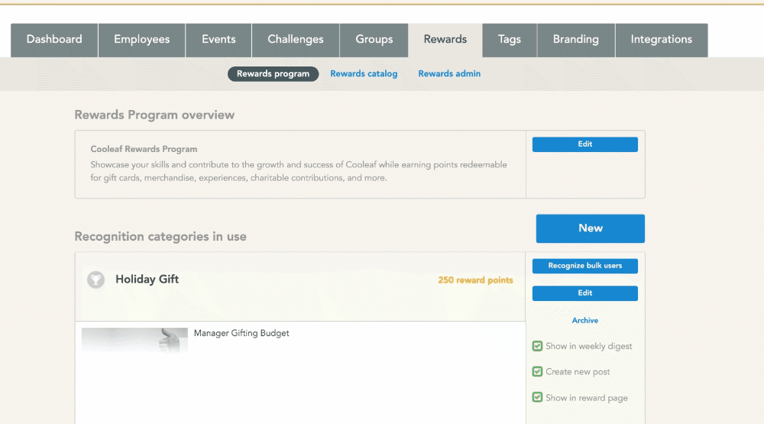Viewport: 764px width, 424px height.
Task: Switch to the Branding tab
Action: 576,40
